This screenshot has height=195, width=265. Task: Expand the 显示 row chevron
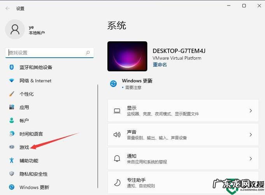[251, 111]
